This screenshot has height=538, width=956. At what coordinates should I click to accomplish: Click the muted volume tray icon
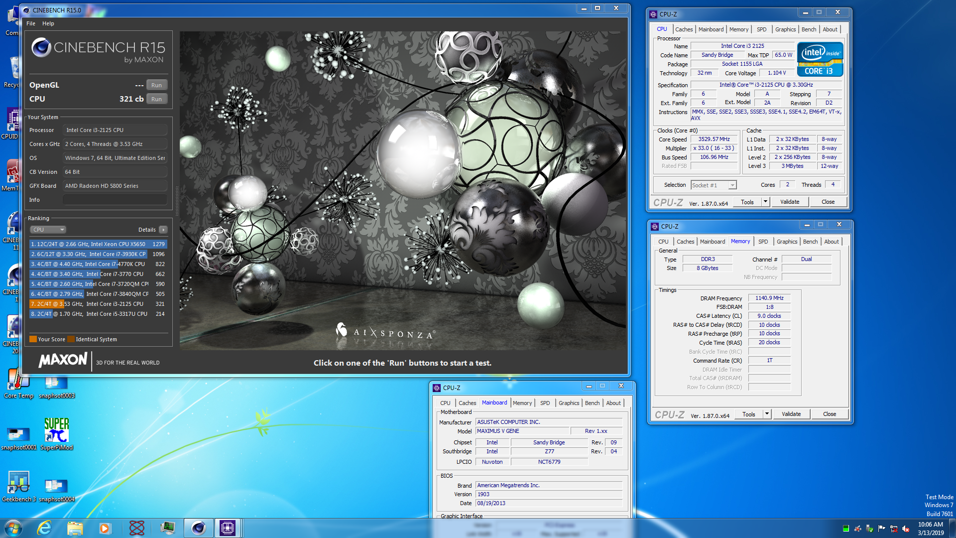tap(906, 529)
